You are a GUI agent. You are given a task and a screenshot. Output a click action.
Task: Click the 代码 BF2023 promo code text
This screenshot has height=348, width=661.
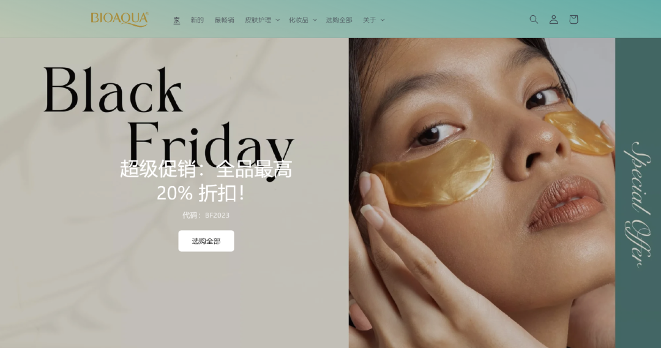tap(206, 215)
